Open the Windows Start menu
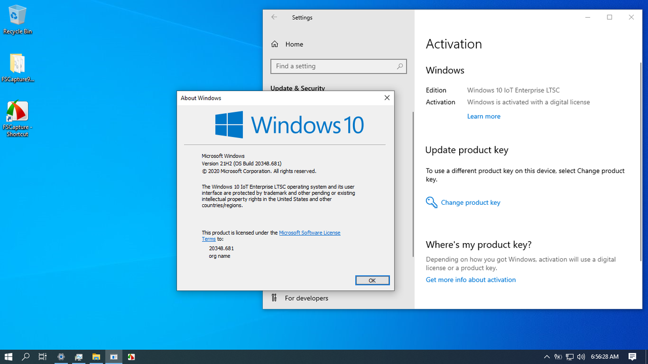648x364 pixels. click(x=9, y=357)
